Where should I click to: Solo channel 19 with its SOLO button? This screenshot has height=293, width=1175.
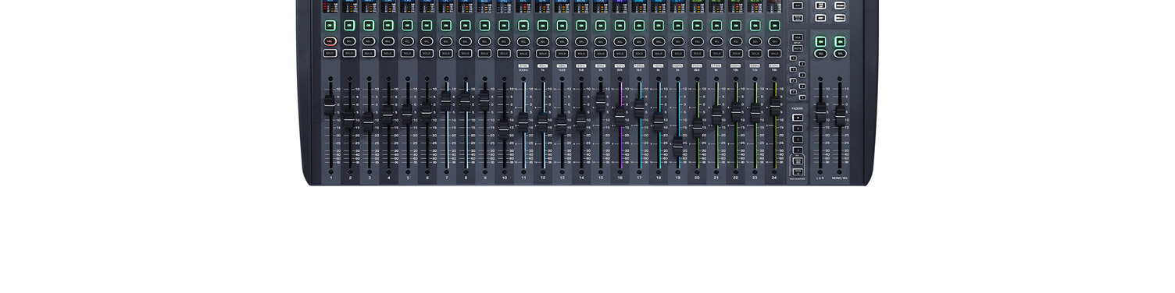[677, 53]
